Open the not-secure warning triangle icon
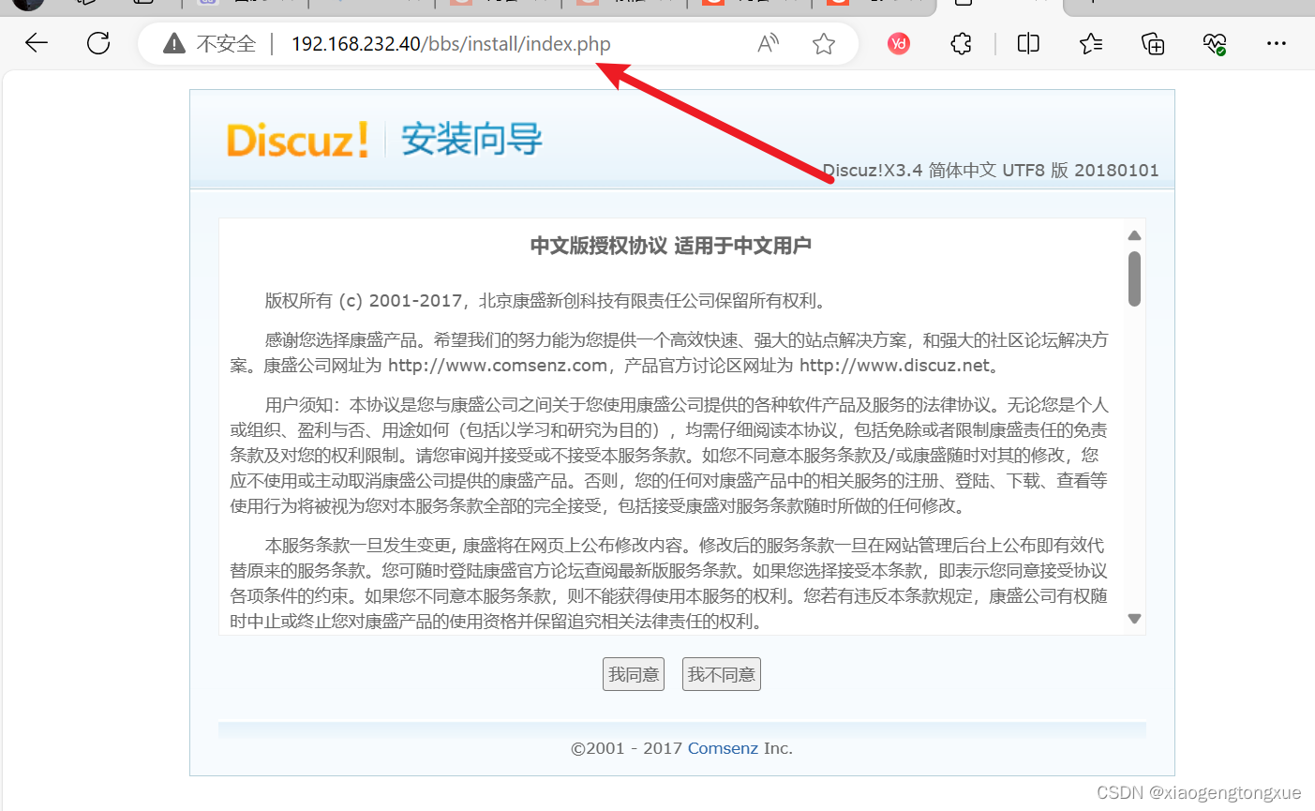 click(174, 43)
